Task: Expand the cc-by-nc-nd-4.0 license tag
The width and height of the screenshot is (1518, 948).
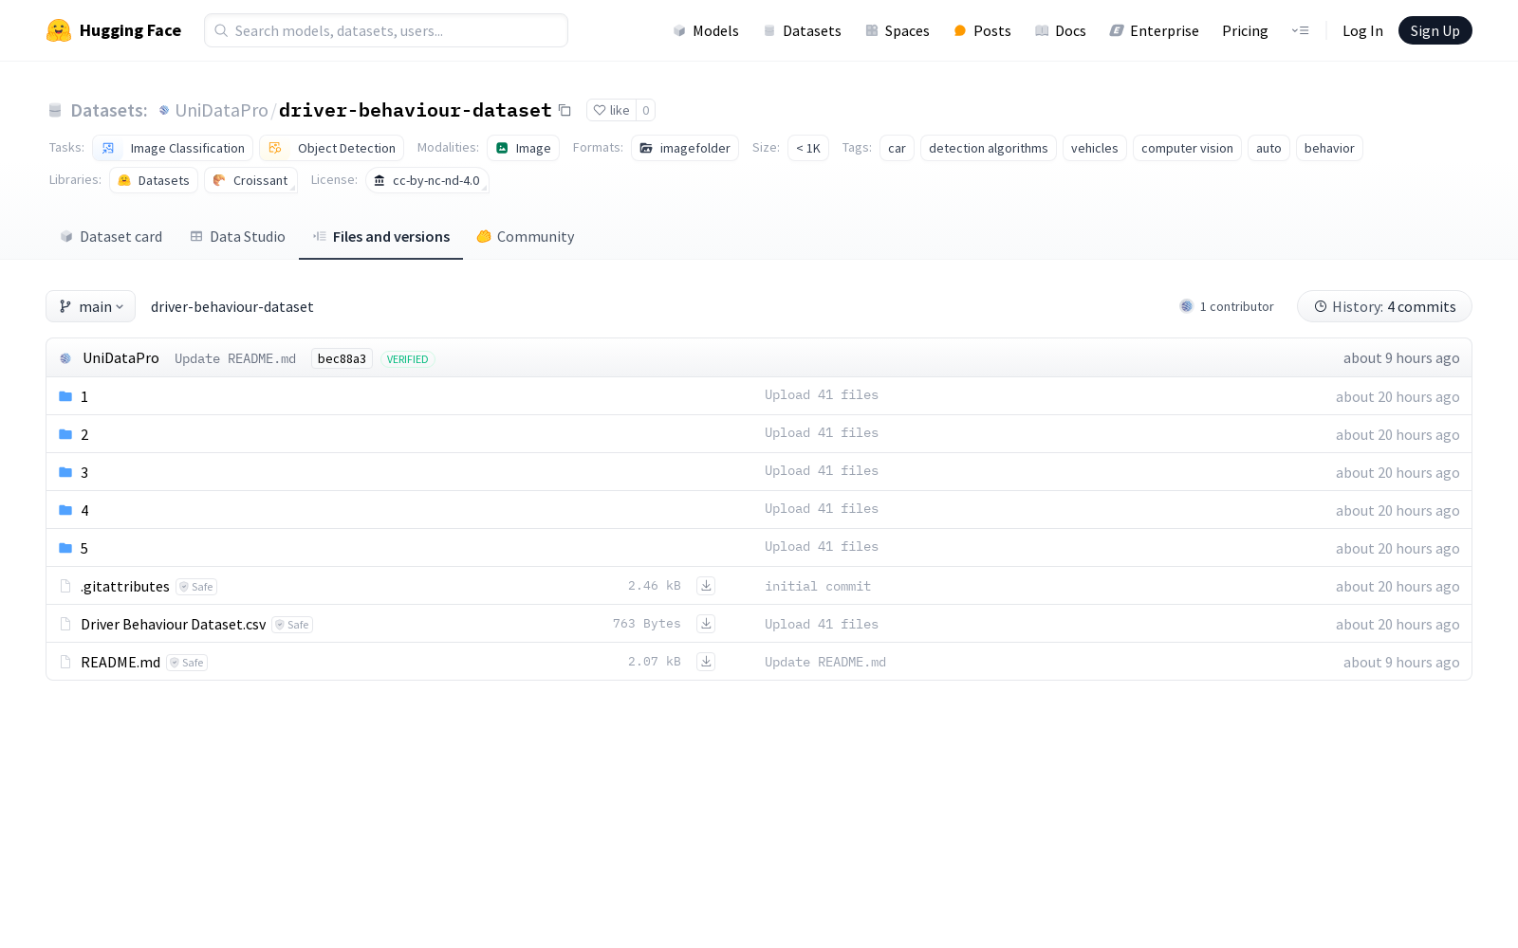Action: click(x=428, y=180)
